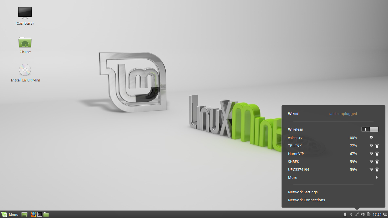The width and height of the screenshot is (388, 218).
Task: Click the Wired section heading
Action: tap(293, 114)
